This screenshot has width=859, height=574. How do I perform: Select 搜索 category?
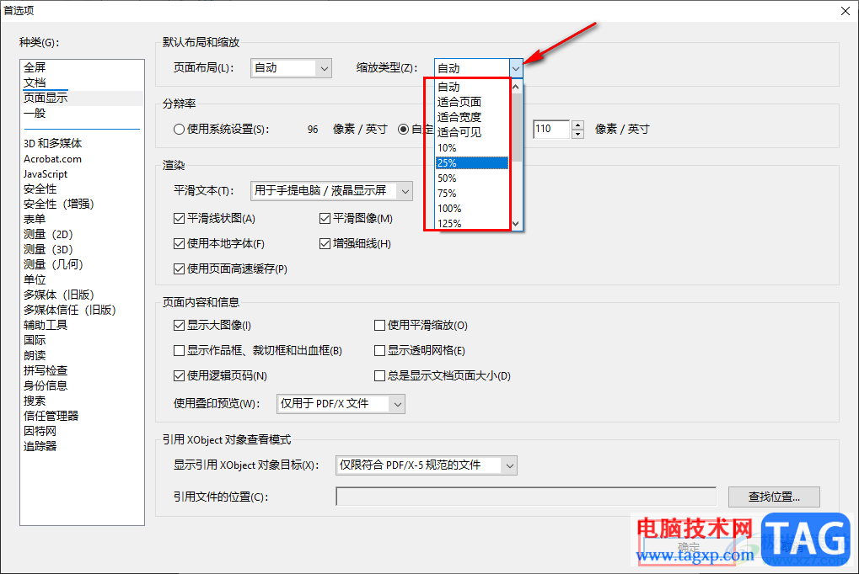tap(35, 401)
